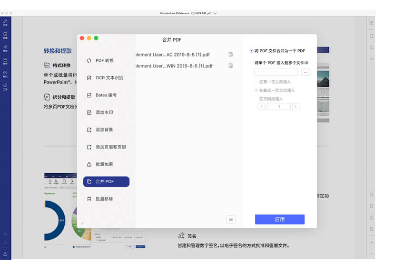Select the 标记 markup tool in left sidebar
394x260 pixels.
tap(5, 74)
